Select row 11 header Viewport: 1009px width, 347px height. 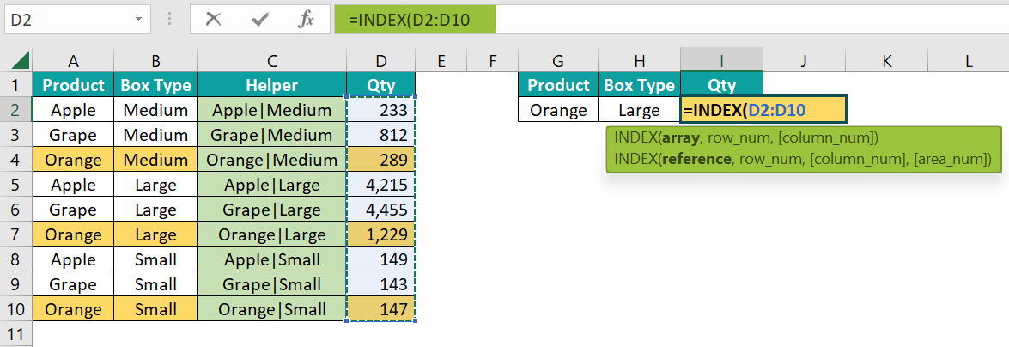pos(16,334)
